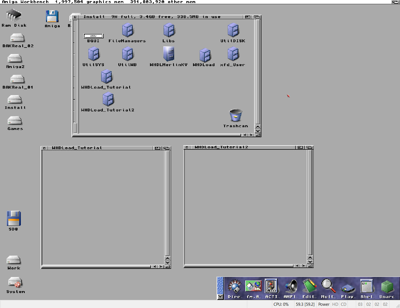Click the Install window scroll-up arrow
The width and height of the screenshot is (400, 308).
(x=258, y=127)
